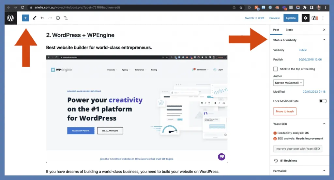Open the Yoast SEO toolbar icon
The height and width of the screenshot is (180, 334).
point(315,18)
